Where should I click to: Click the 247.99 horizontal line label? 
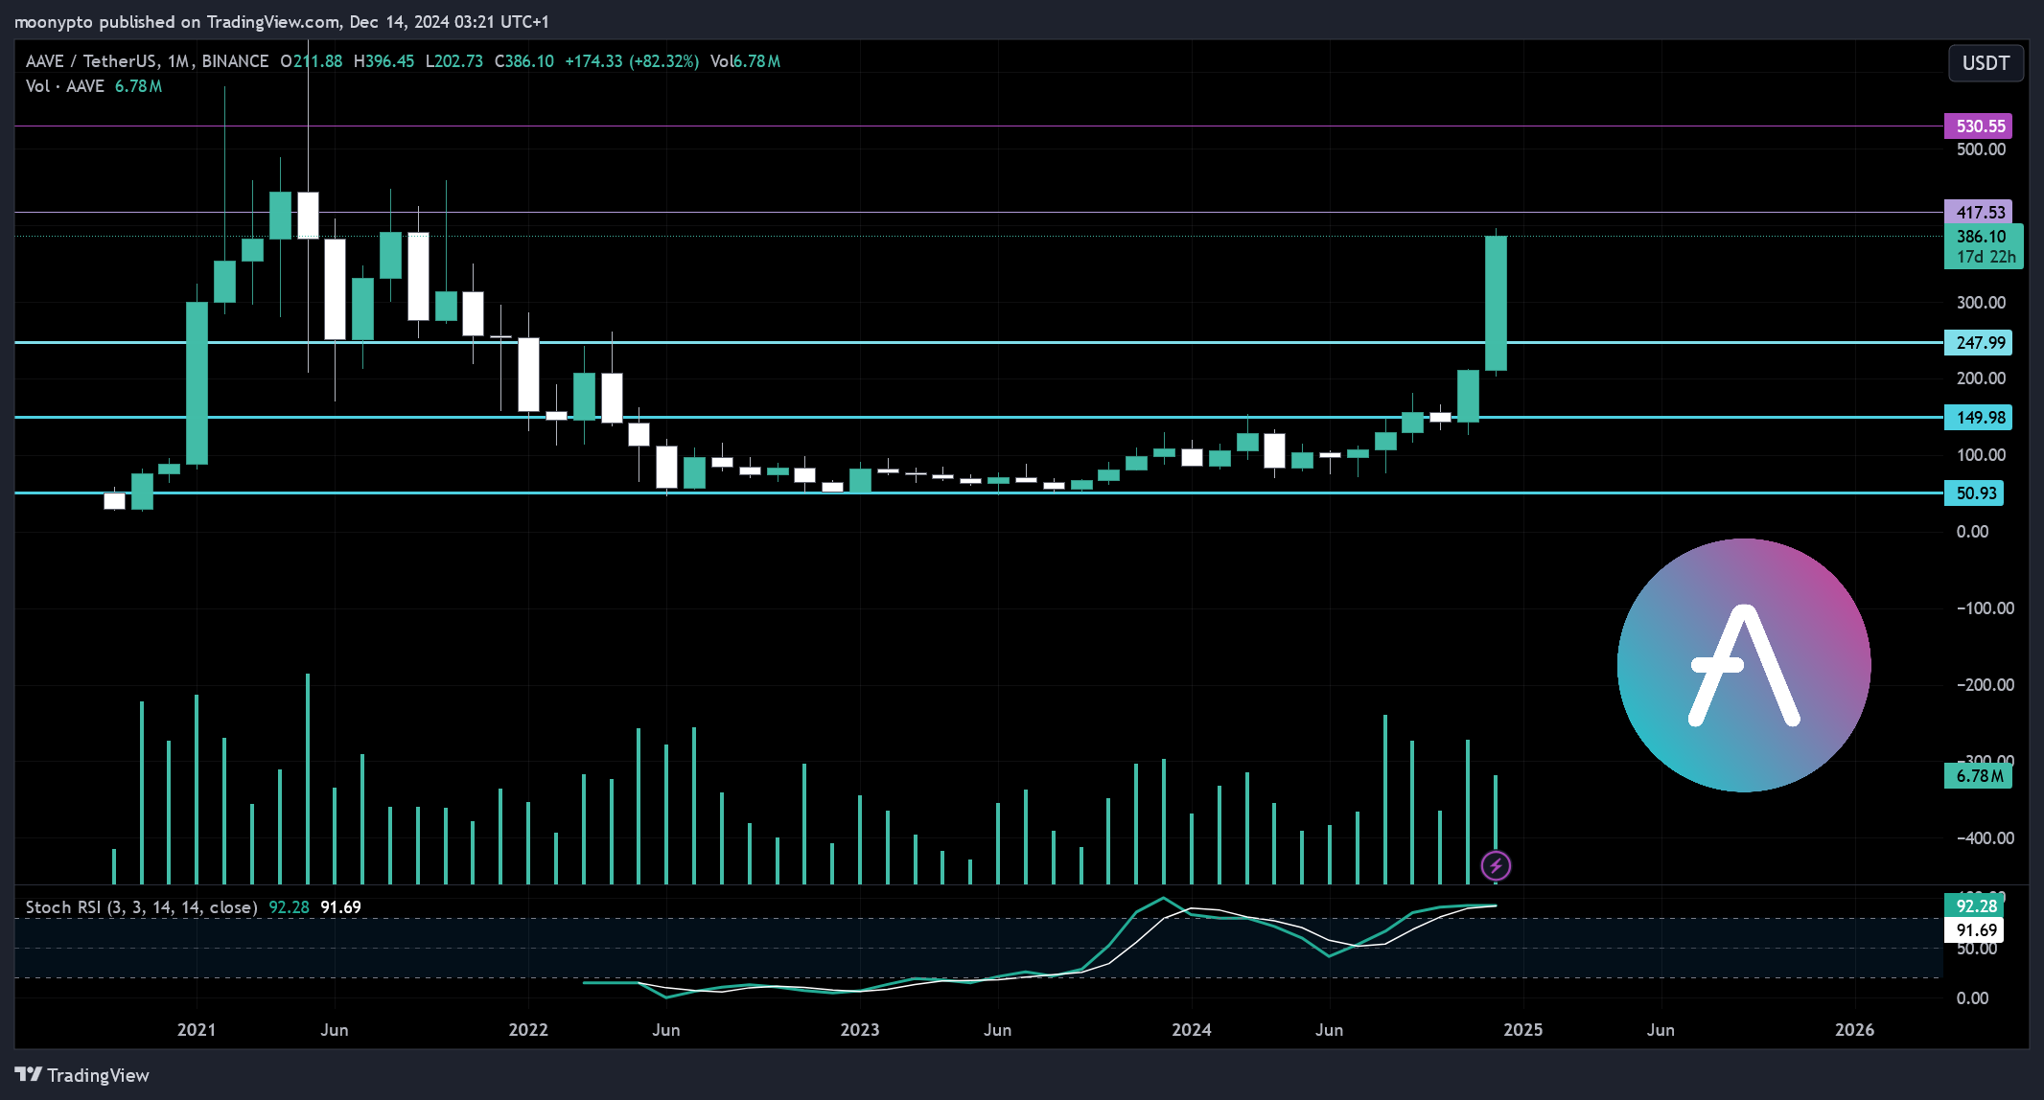[x=1978, y=342]
